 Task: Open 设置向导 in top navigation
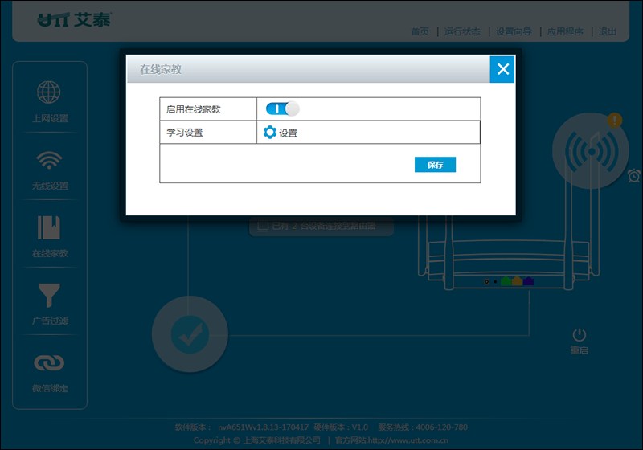pyautogui.click(x=514, y=31)
